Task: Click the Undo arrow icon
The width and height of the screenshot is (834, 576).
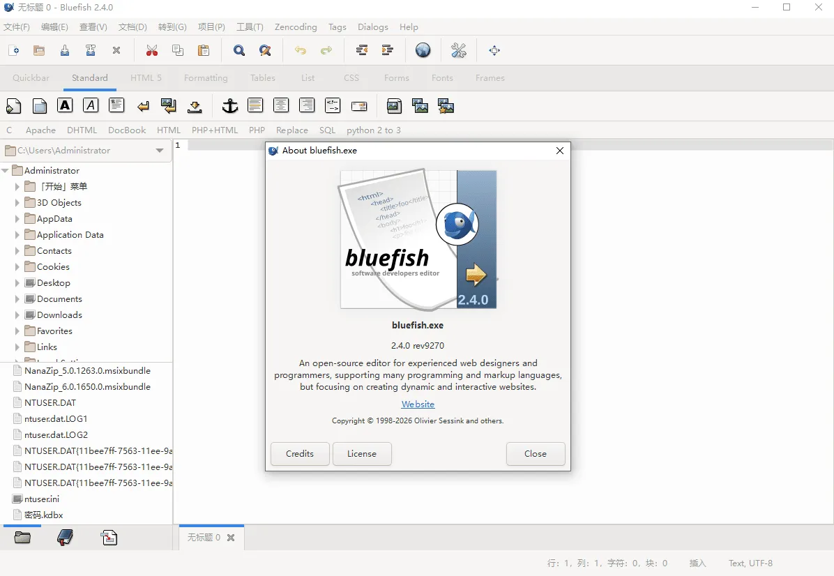Action: click(x=300, y=50)
